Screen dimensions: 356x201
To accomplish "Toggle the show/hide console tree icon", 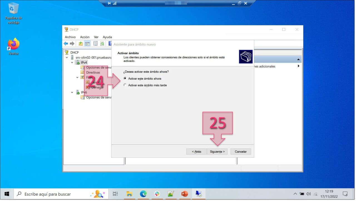I will coord(87,44).
